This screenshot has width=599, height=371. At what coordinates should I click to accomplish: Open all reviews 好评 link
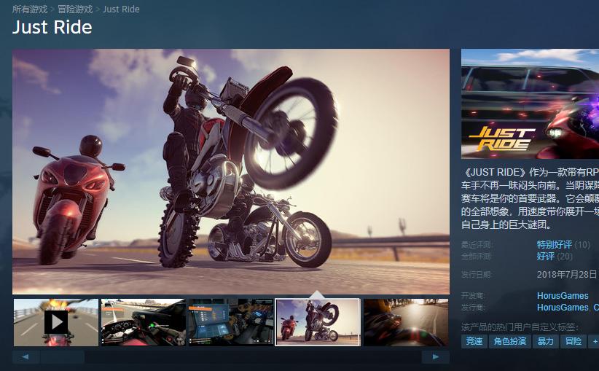pyautogui.click(x=546, y=256)
